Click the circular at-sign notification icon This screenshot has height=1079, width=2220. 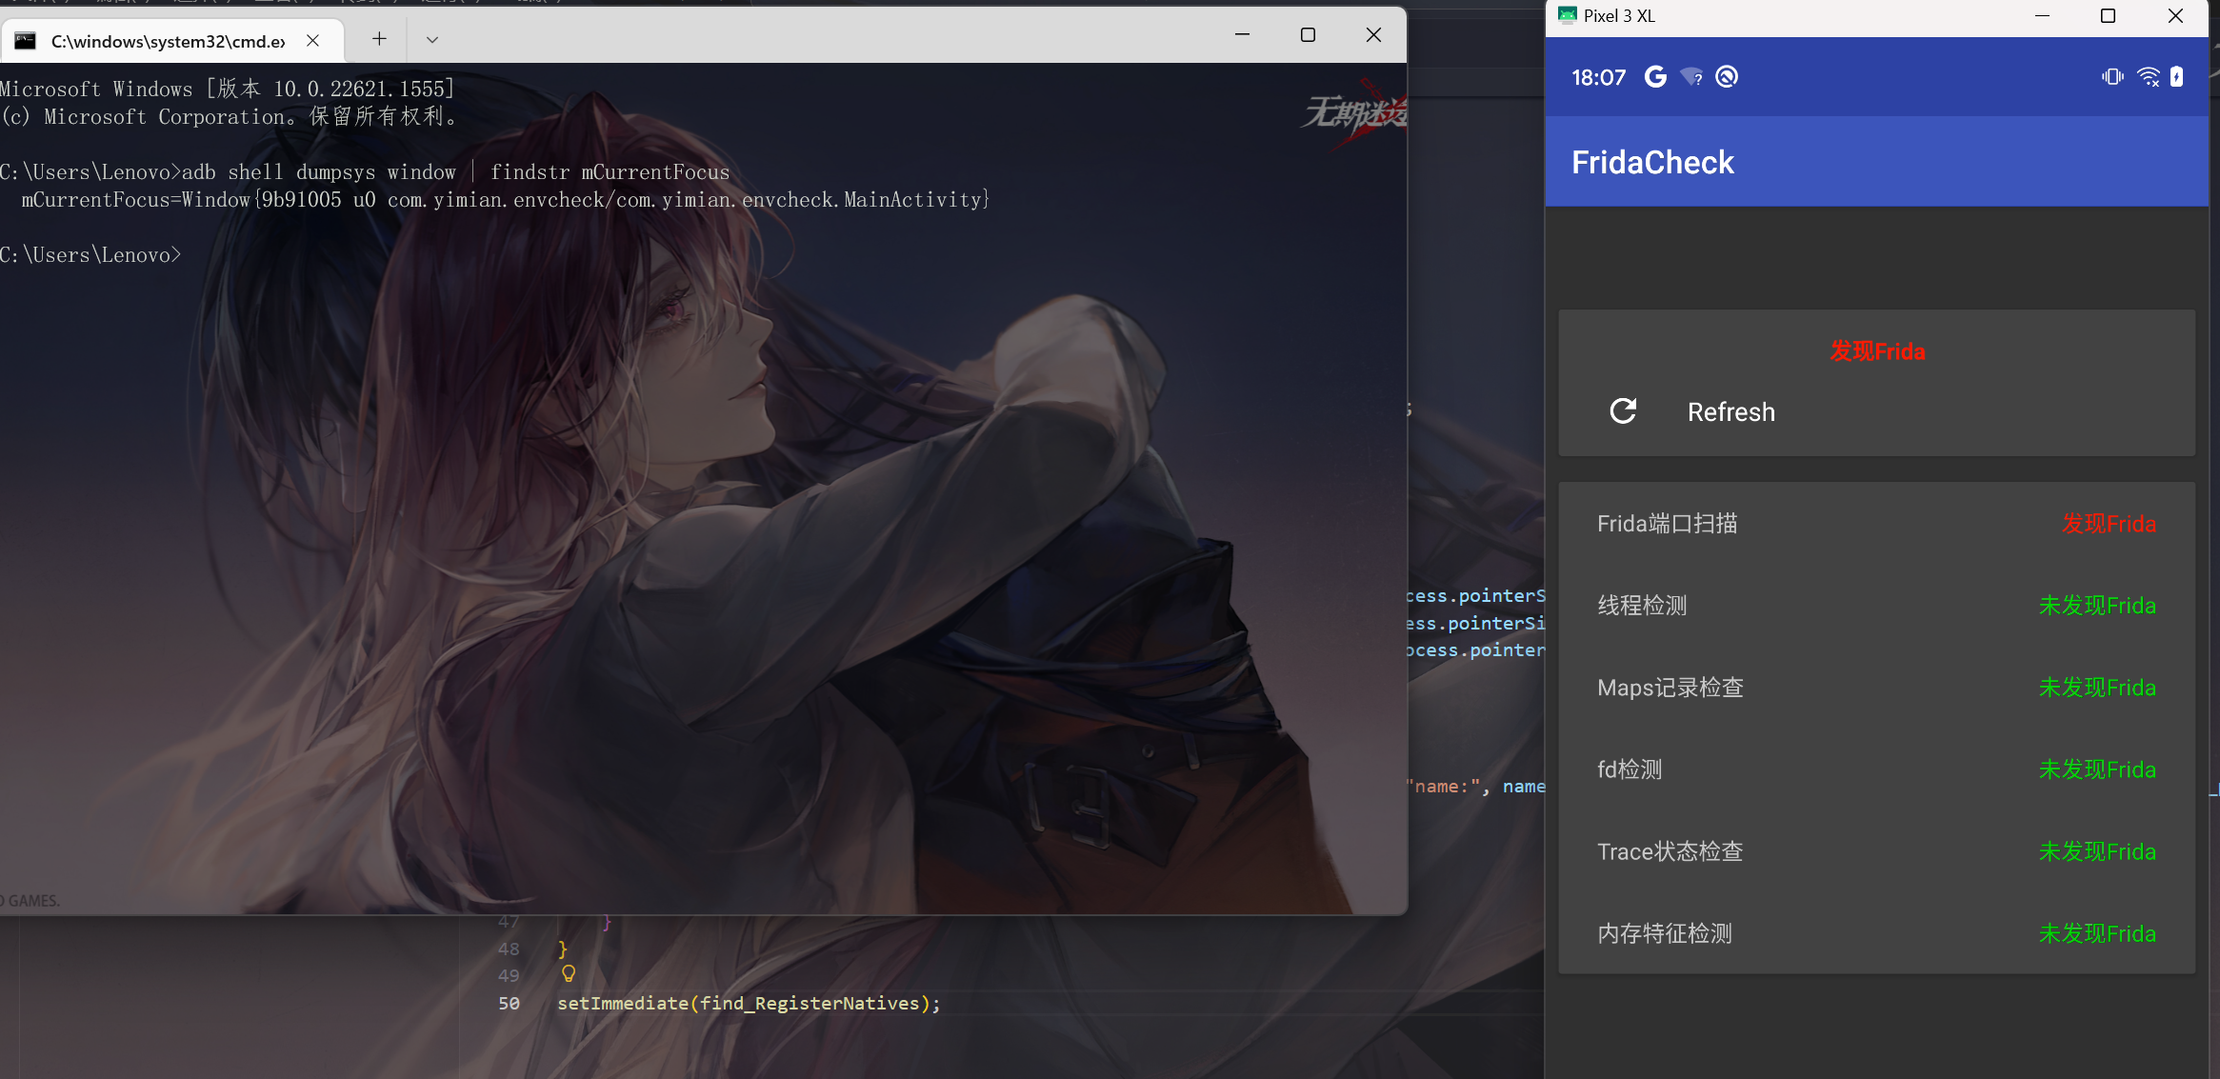click(1727, 77)
